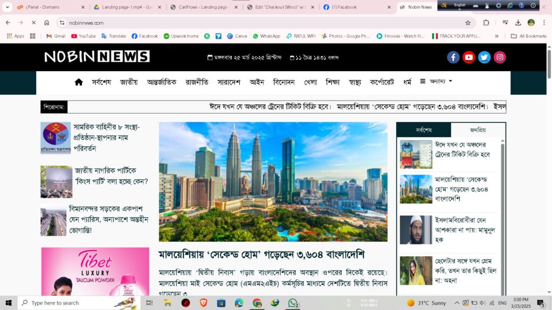
Task: Click the Twitter icon in site header
Action: coord(485,58)
